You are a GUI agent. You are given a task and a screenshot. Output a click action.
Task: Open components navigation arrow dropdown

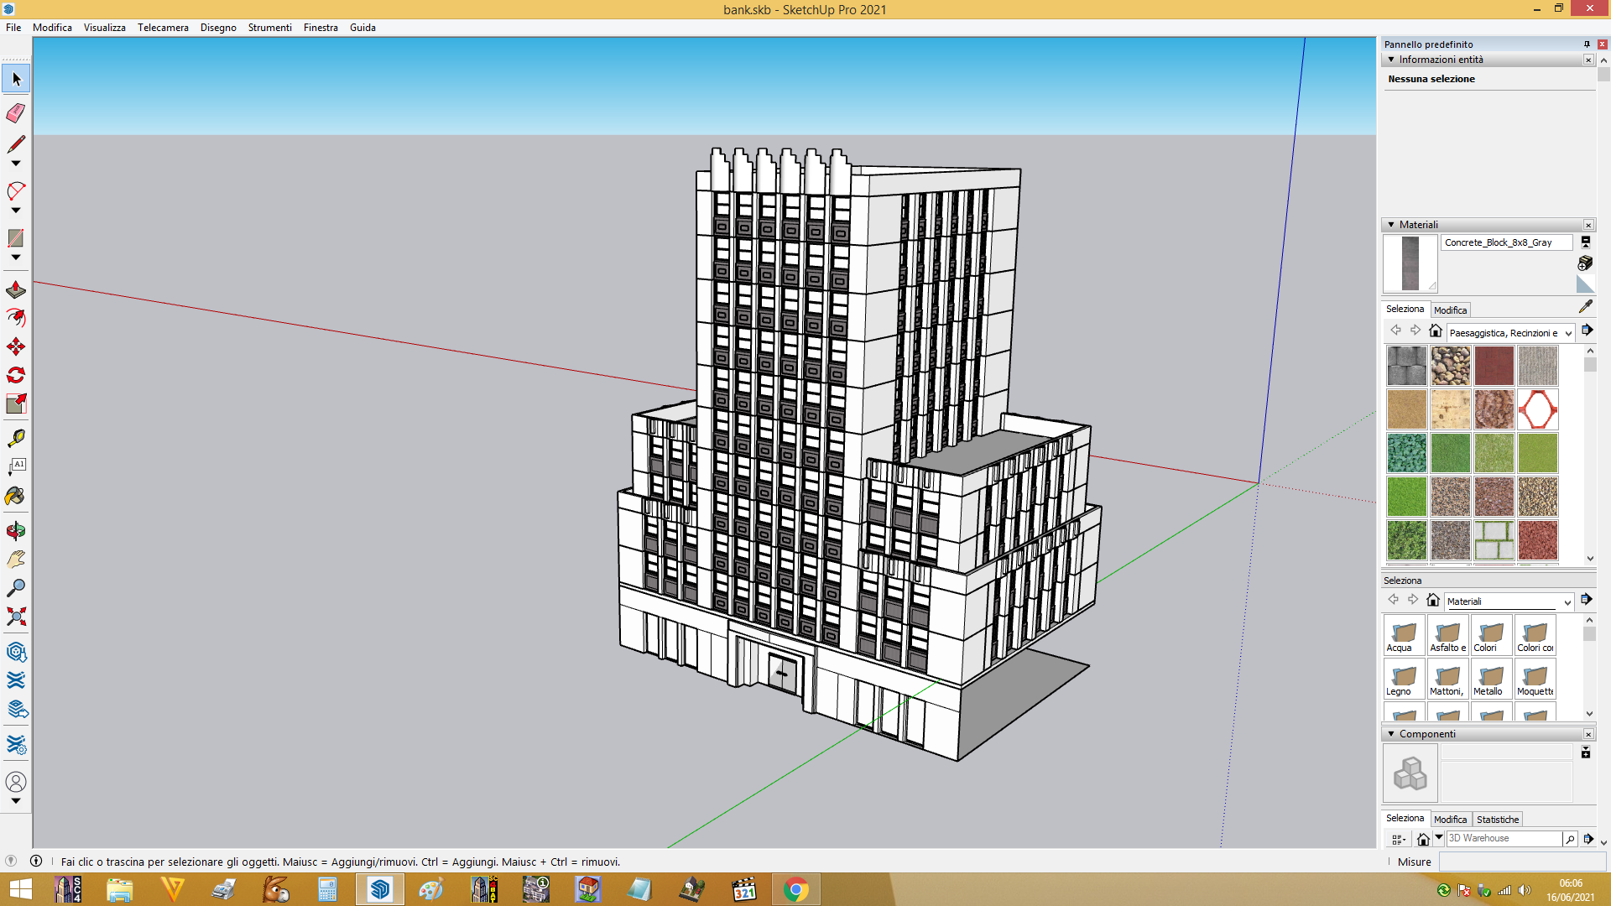[1439, 838]
